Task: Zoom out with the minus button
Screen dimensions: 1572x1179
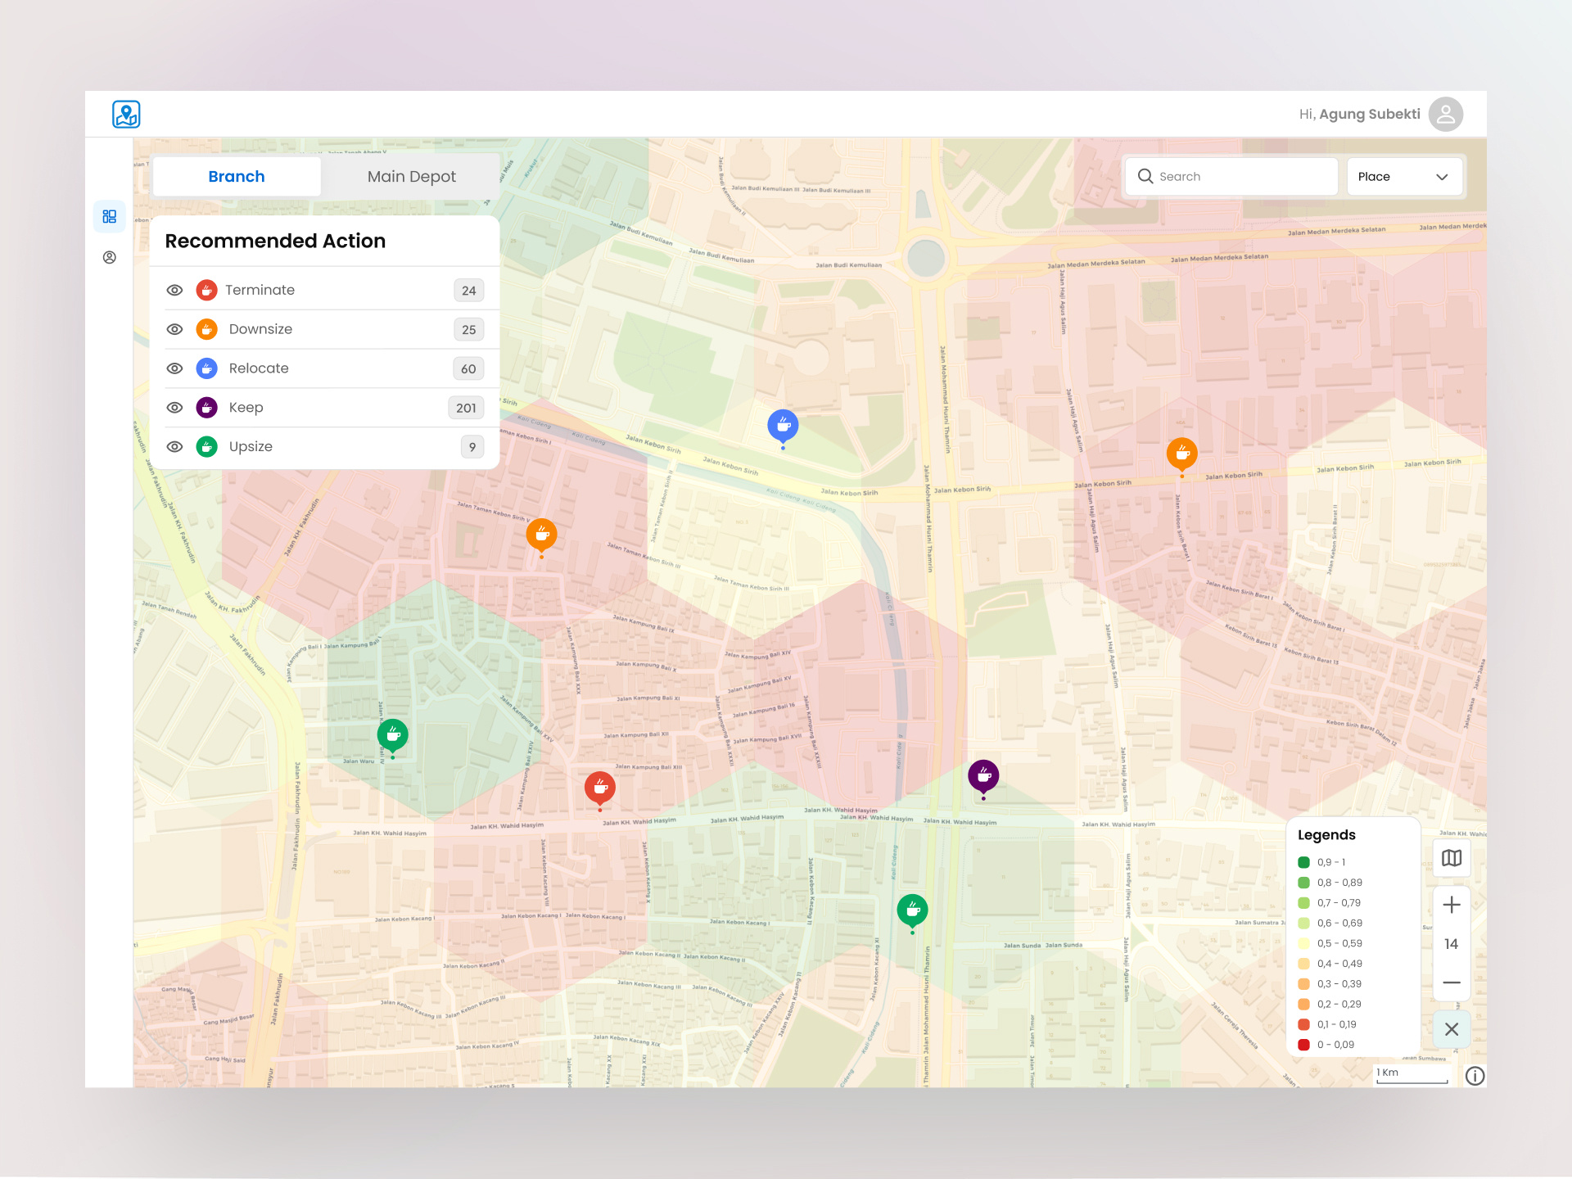Action: (x=1451, y=982)
